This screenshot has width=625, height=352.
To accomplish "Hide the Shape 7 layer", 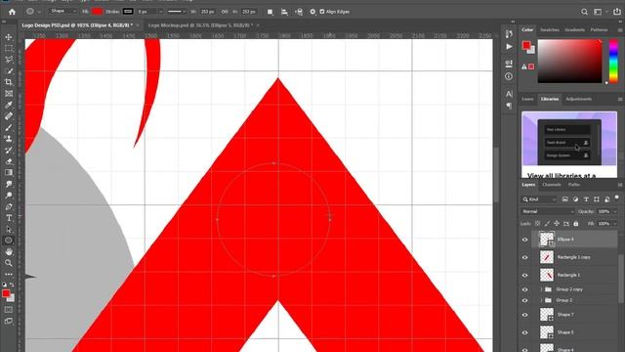I will [525, 315].
